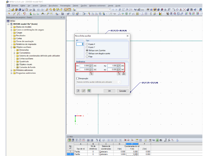Screen dimensions: 208x156
Task: Open the Resultados menu
Action: point(53,5)
